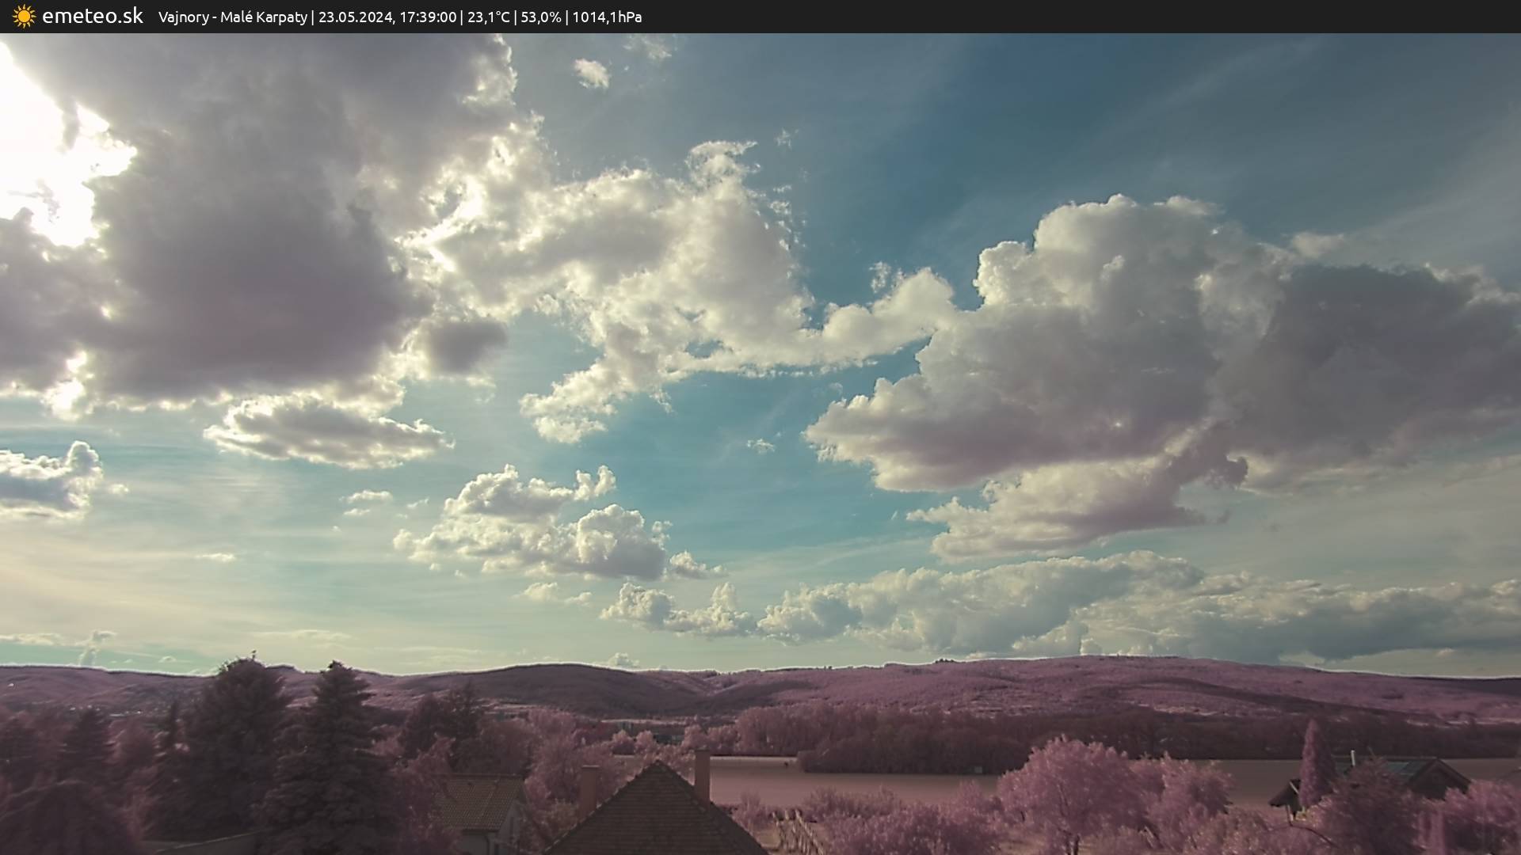Open the emeteo.sk site name link
Screen dimensions: 1521x855
click(92, 16)
